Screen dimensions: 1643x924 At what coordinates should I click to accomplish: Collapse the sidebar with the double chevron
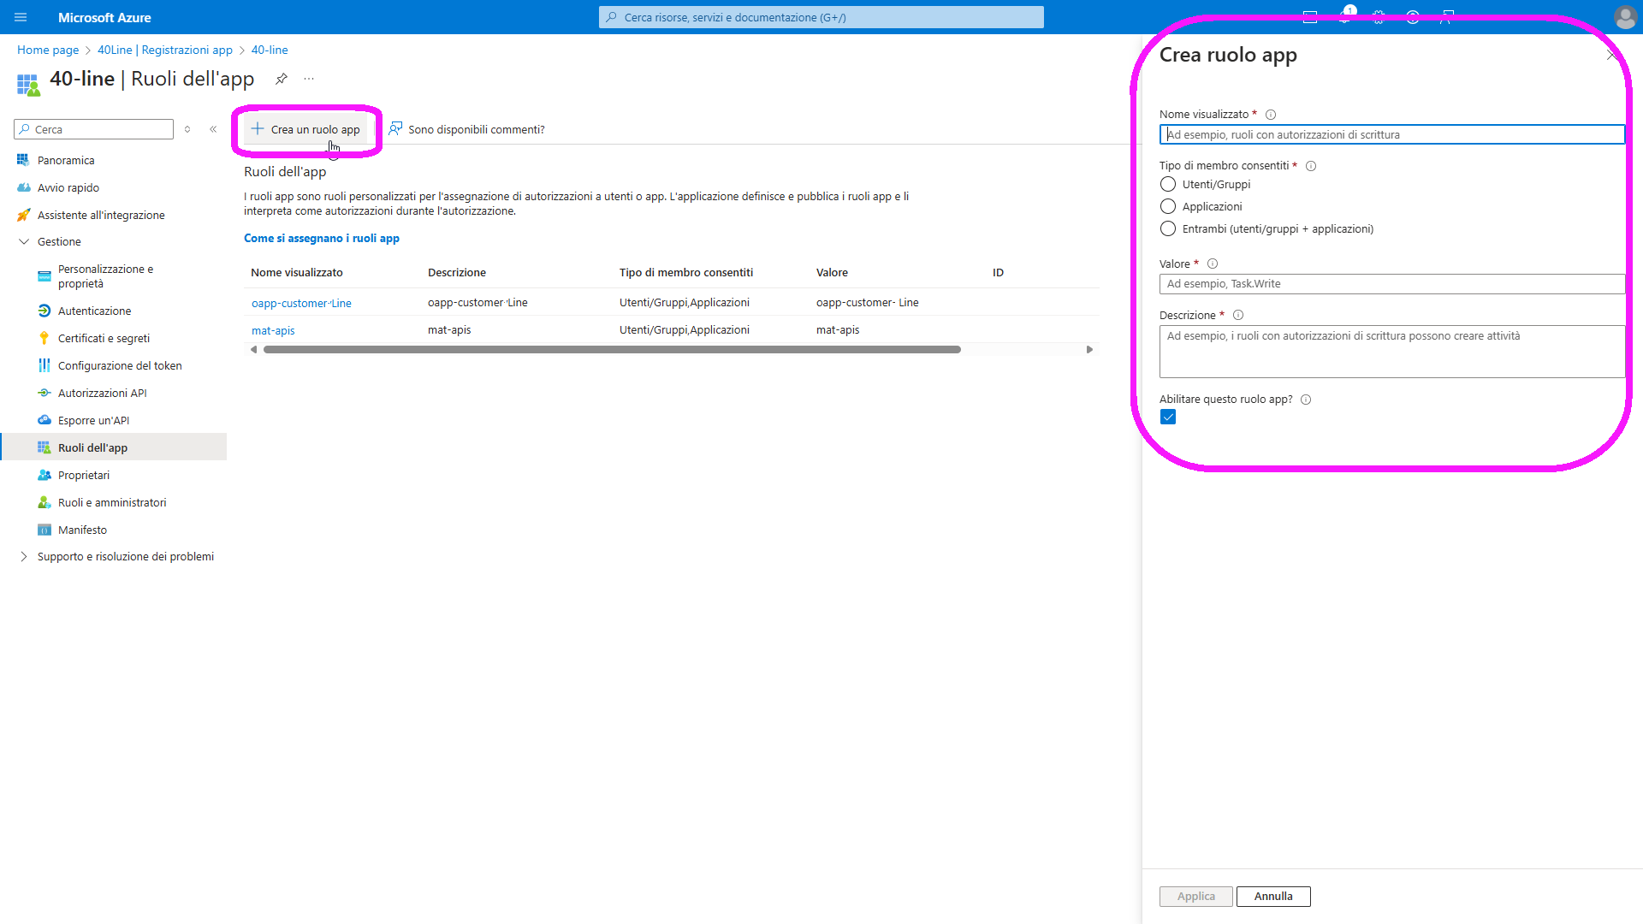[x=213, y=129]
